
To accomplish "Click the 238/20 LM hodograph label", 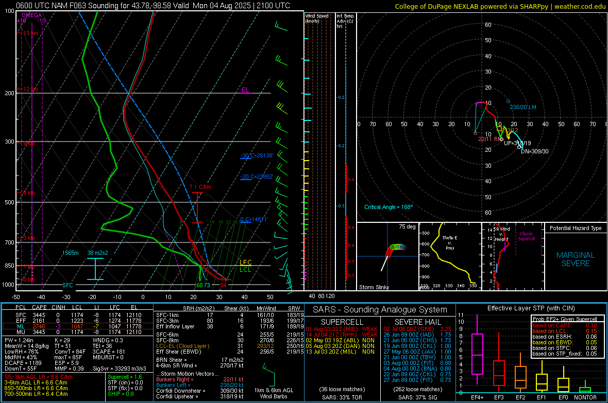I will 522,107.
